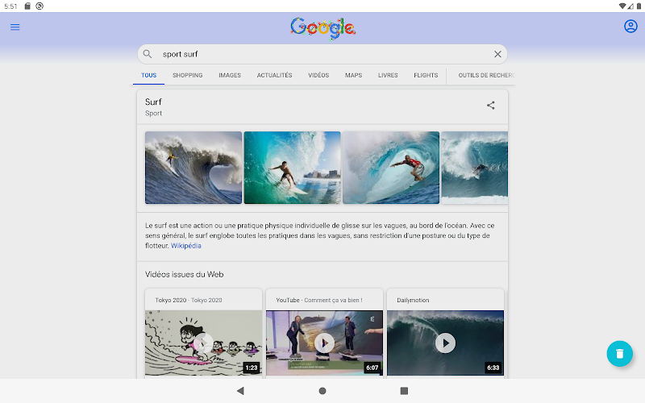Click the Wi-Fi status bar icon
Screen dimensions: 645x403
[x=622, y=6]
